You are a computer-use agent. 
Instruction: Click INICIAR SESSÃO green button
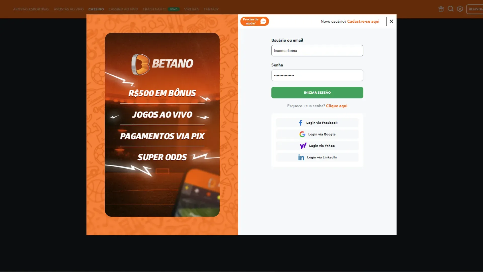coord(317,92)
